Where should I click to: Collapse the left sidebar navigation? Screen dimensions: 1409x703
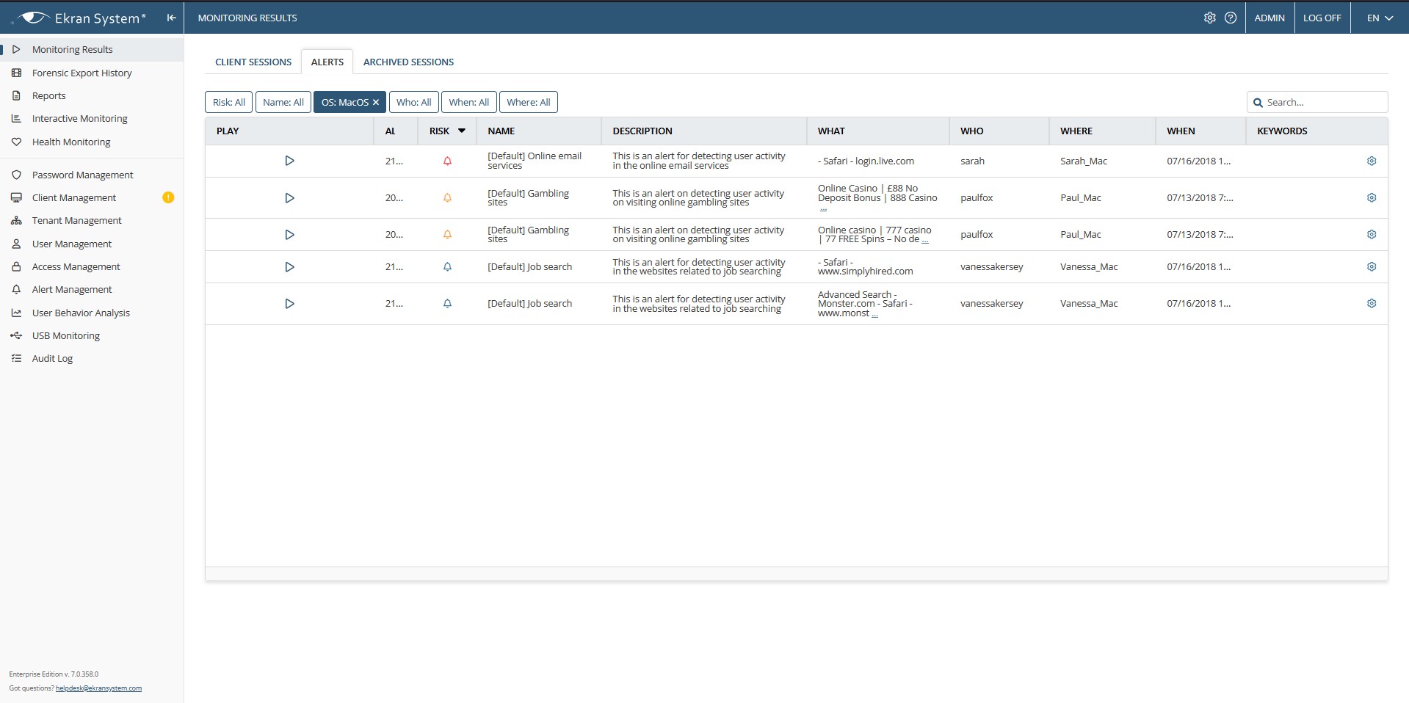pos(171,18)
